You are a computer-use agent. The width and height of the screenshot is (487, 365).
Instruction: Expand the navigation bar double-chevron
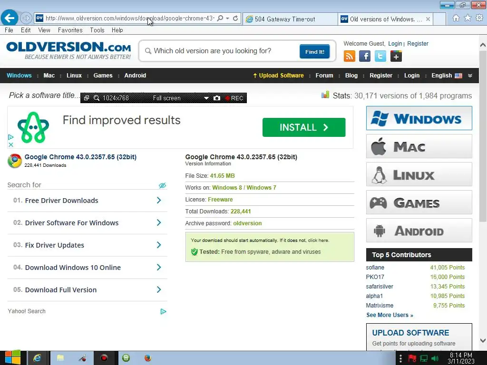470,76
